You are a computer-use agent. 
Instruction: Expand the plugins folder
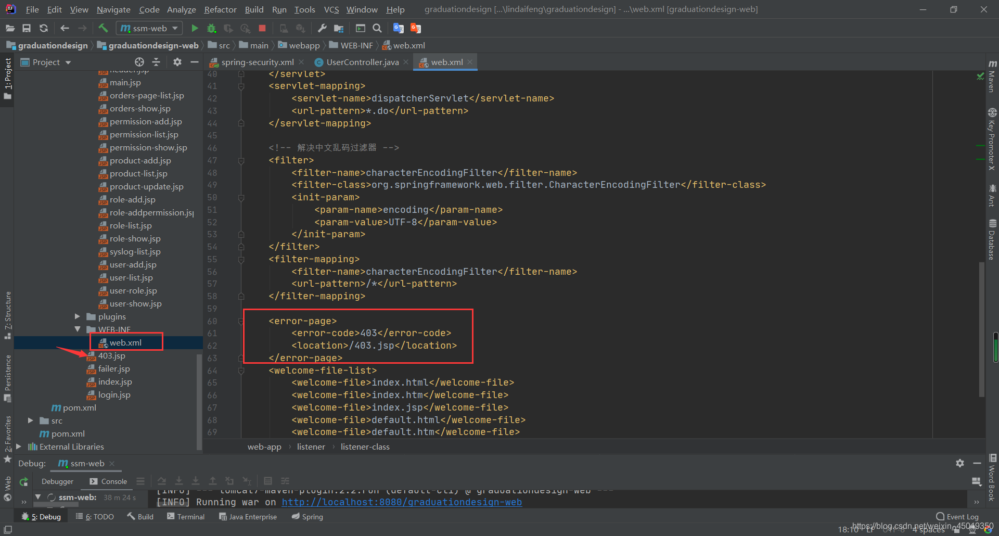click(x=77, y=316)
